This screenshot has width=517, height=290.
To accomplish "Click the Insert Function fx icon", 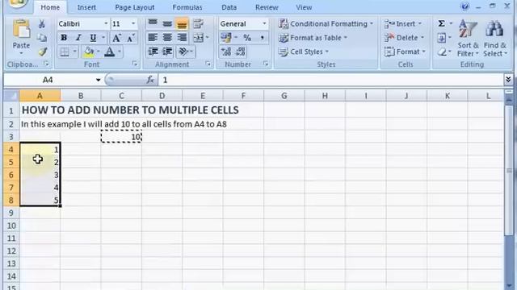I will (x=150, y=80).
